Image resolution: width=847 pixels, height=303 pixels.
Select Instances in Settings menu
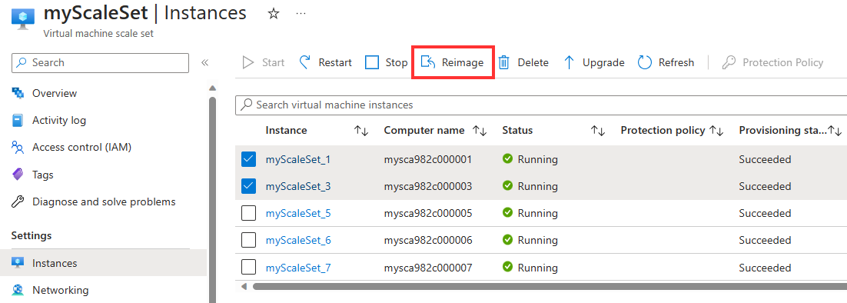coord(103,263)
